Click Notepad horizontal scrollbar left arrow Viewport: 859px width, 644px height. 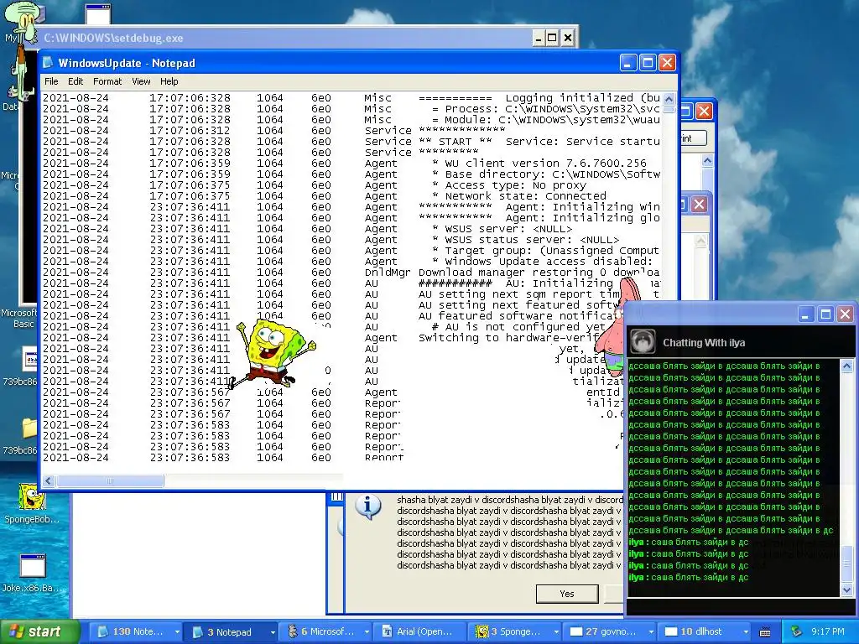tap(48, 480)
